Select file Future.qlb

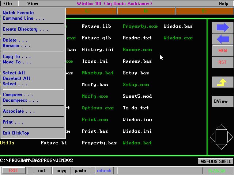pos(96,38)
